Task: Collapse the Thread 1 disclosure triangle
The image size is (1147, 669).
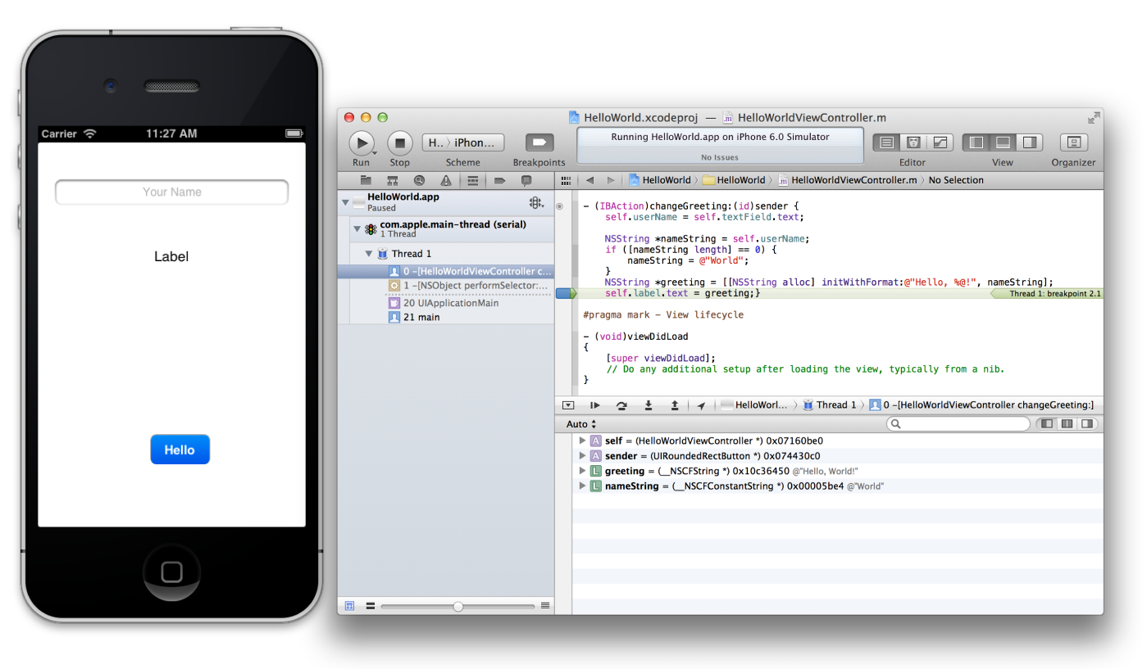Action: coord(369,254)
